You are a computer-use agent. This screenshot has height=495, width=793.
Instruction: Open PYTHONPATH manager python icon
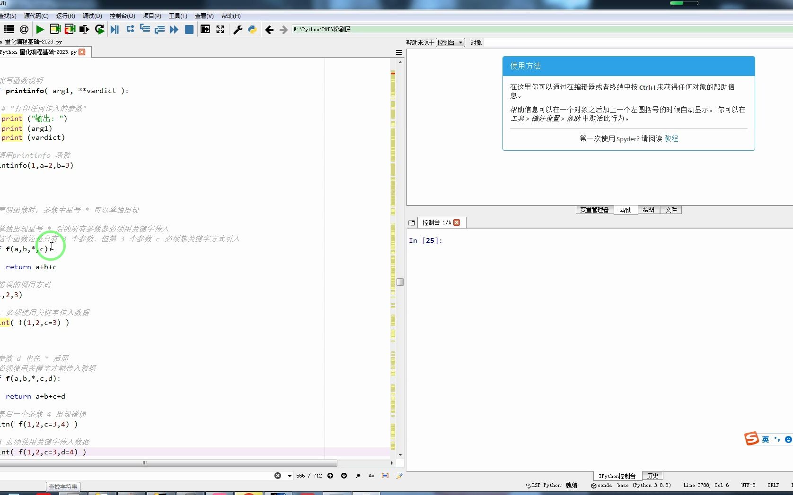[252, 29]
